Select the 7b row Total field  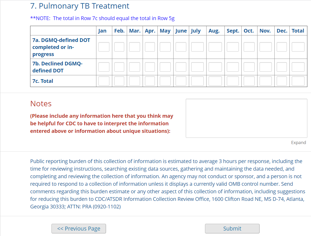click(x=298, y=67)
